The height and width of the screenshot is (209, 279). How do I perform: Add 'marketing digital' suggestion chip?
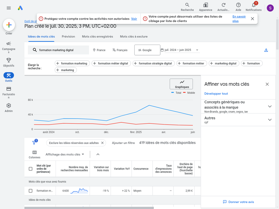coord(224,63)
